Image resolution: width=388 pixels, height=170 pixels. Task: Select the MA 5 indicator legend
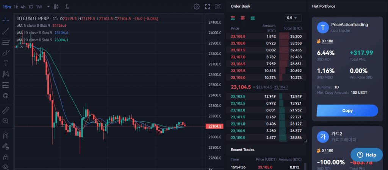point(42,25)
